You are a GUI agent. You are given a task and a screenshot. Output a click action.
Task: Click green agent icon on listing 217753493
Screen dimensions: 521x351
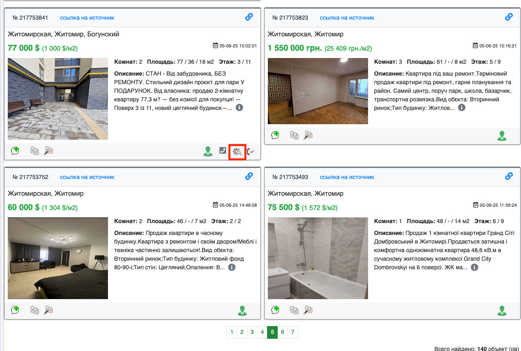tap(502, 311)
